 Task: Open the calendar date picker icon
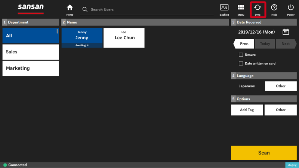pos(286,32)
